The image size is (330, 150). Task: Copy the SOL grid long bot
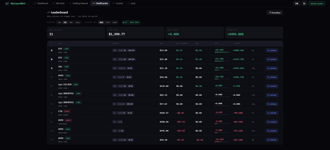272,68
